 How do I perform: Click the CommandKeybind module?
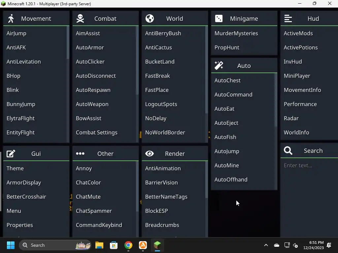(104, 225)
